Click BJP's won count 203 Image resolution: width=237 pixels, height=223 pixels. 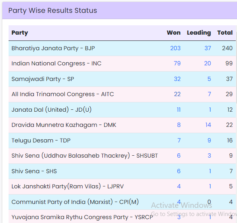click(175, 48)
